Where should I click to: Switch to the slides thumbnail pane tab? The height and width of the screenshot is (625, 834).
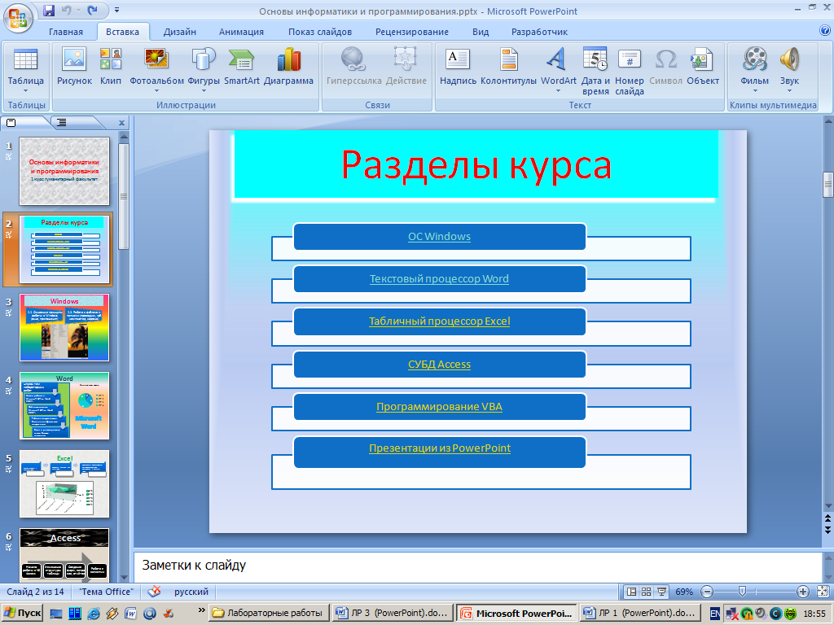11,123
